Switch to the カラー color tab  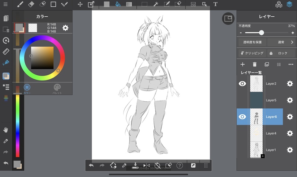point(27,89)
